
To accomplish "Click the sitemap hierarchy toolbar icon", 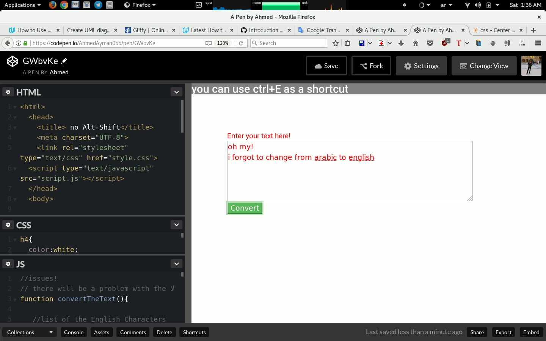I will click(x=522, y=43).
